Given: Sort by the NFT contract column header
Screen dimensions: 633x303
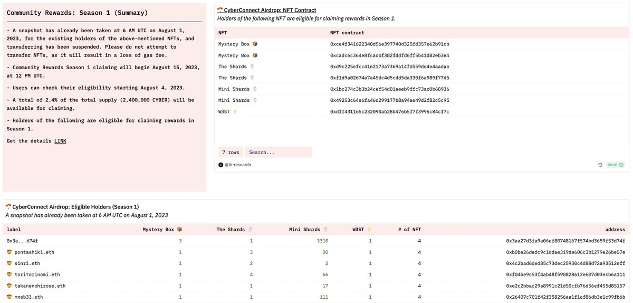Looking at the screenshot, I should (347, 33).
